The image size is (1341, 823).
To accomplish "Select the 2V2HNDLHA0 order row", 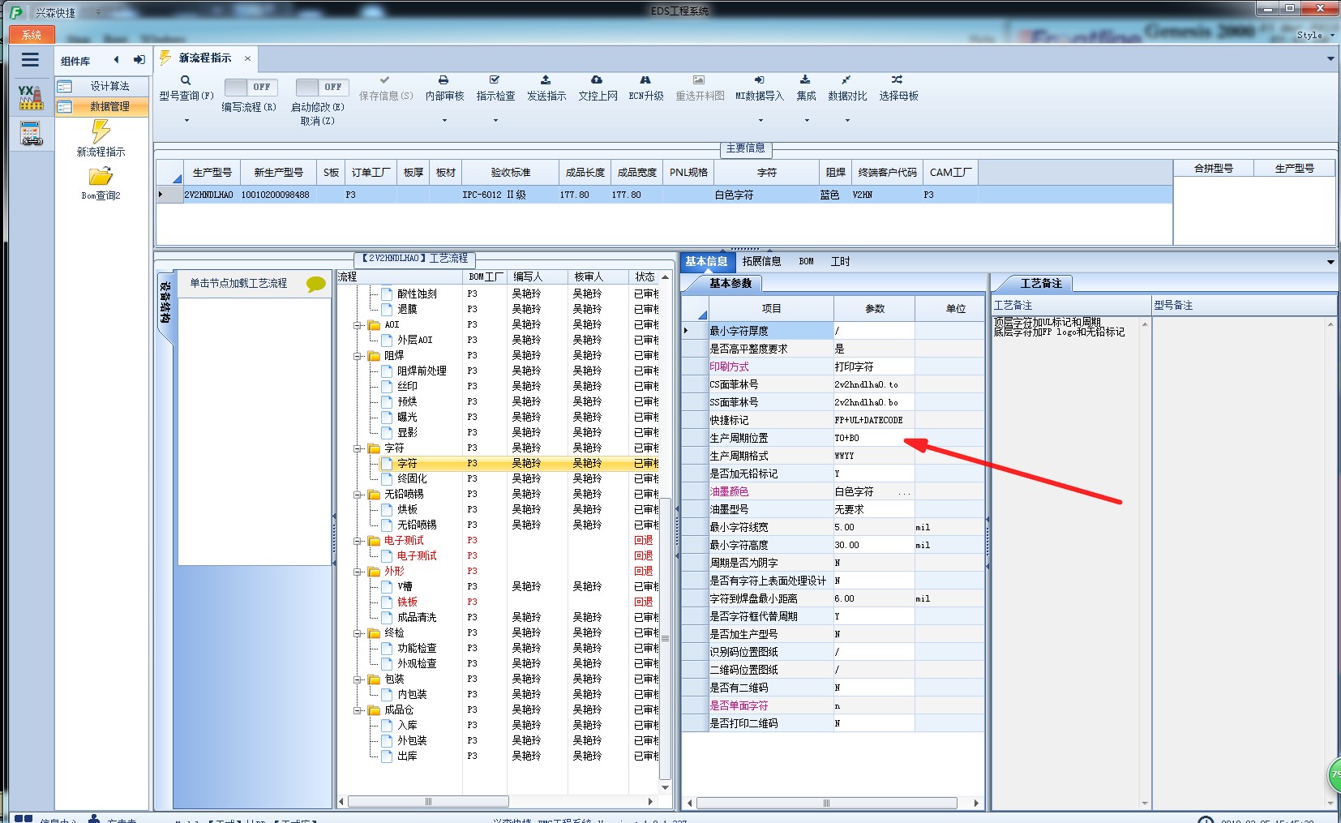I will (664, 195).
